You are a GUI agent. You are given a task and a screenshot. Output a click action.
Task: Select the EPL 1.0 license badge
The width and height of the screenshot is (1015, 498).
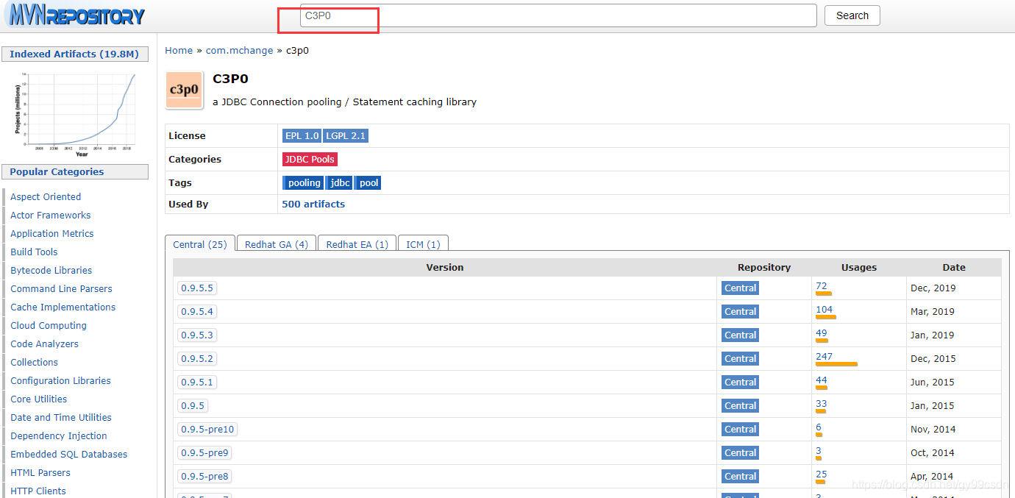302,135
